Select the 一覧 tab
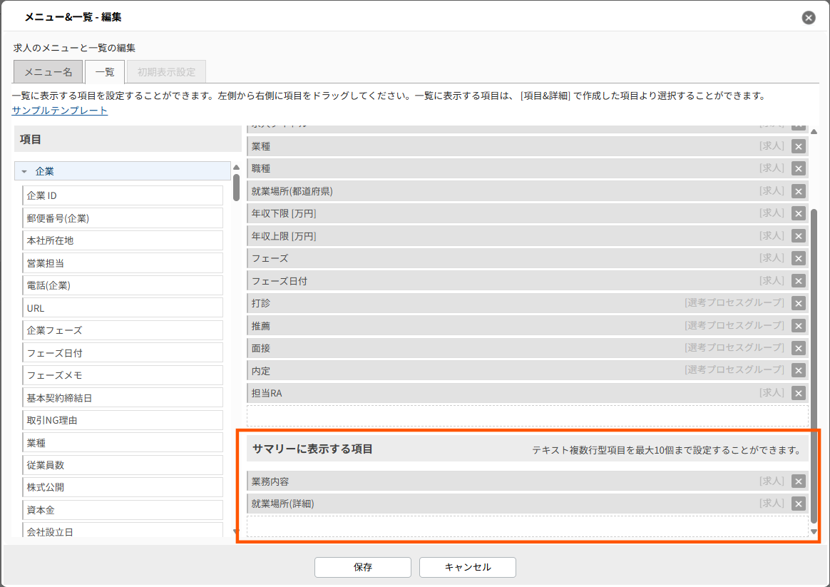The width and height of the screenshot is (830, 587). pyautogui.click(x=105, y=72)
